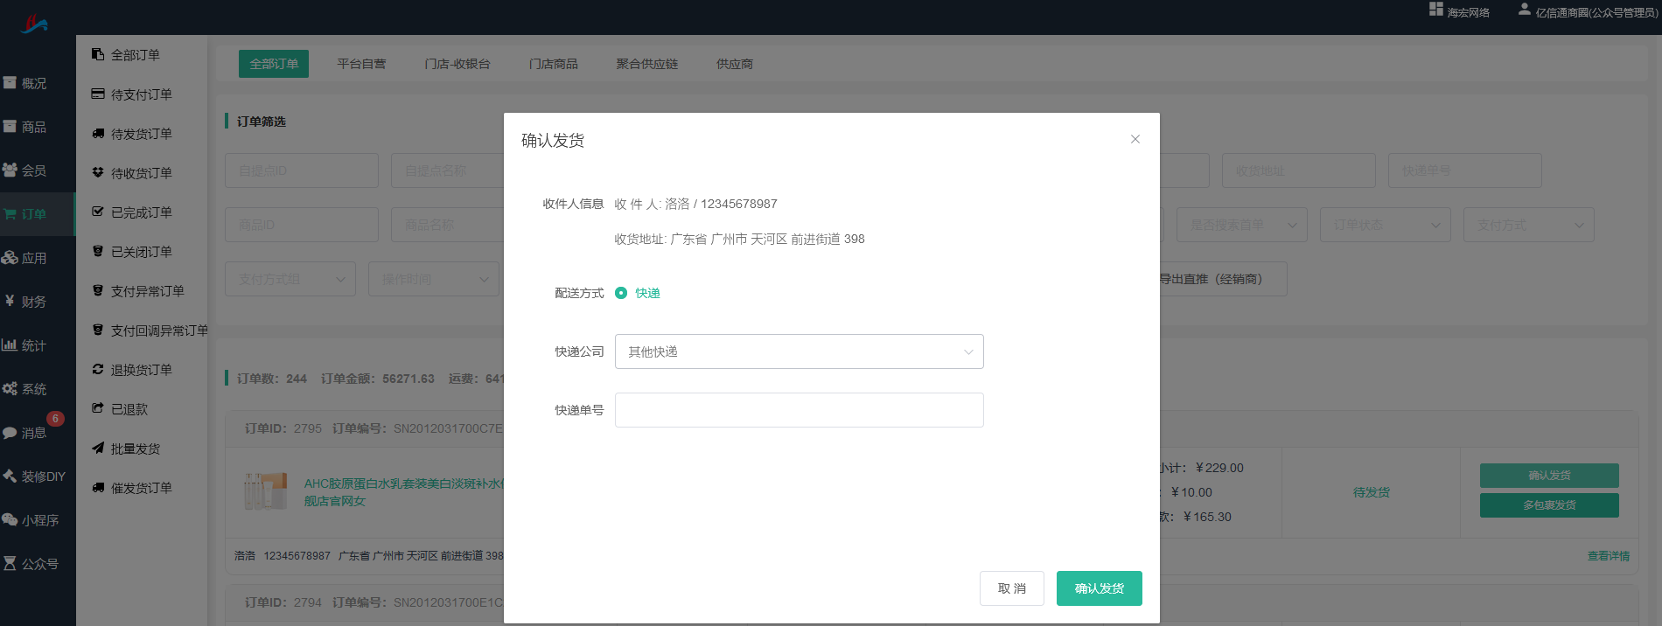Click the 待收货订单 dropbox icon
Viewport: 1662px width, 626px height.
point(98,172)
